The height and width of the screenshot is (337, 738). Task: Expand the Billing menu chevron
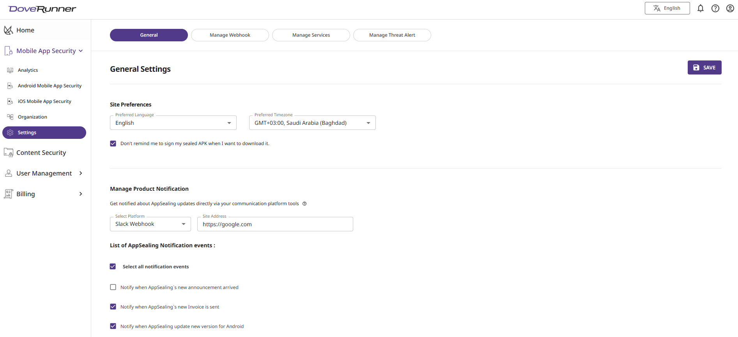pos(81,194)
